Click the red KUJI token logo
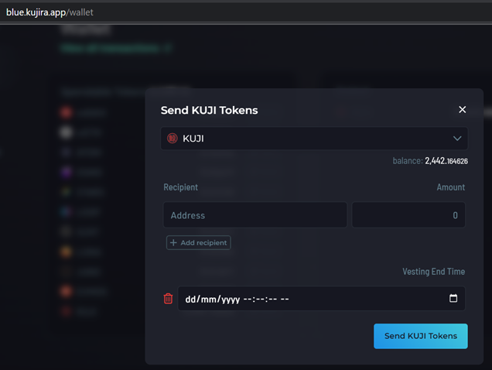The height and width of the screenshot is (370, 492). [x=173, y=139]
